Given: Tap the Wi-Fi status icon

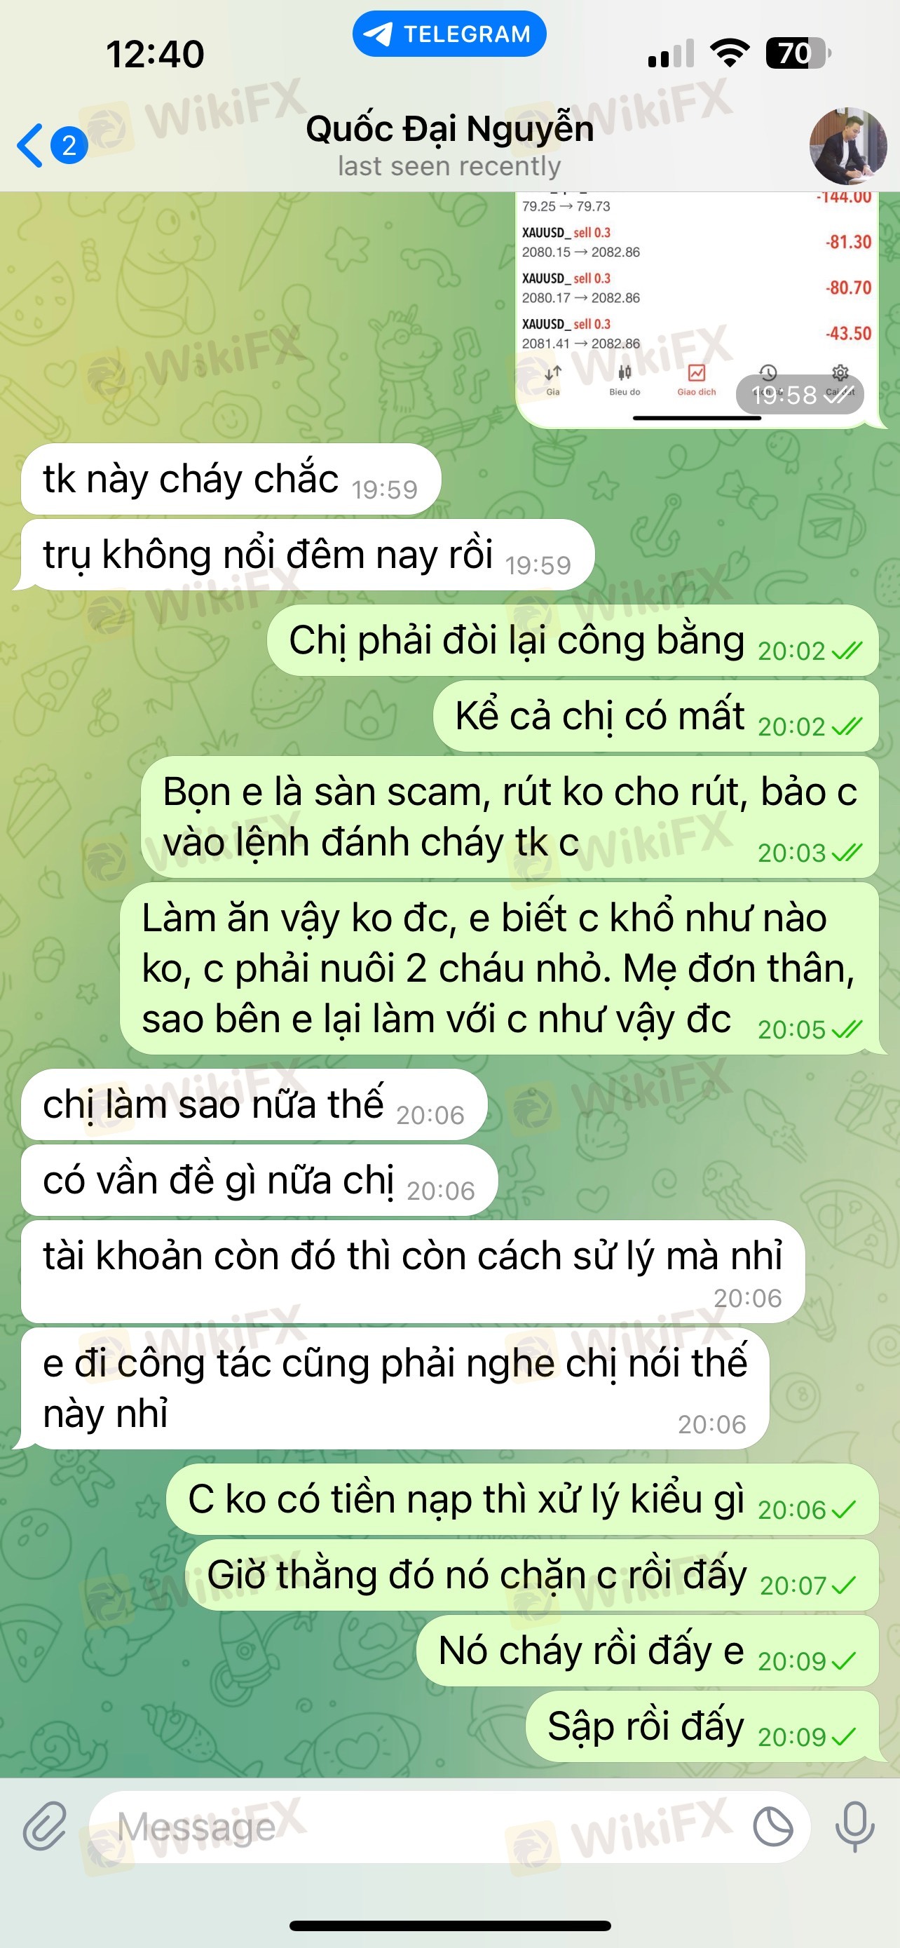Looking at the screenshot, I should pos(730,53).
